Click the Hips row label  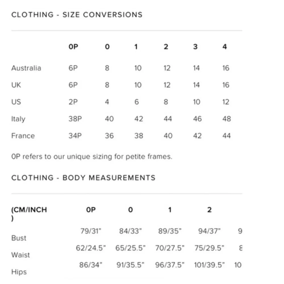(x=19, y=272)
